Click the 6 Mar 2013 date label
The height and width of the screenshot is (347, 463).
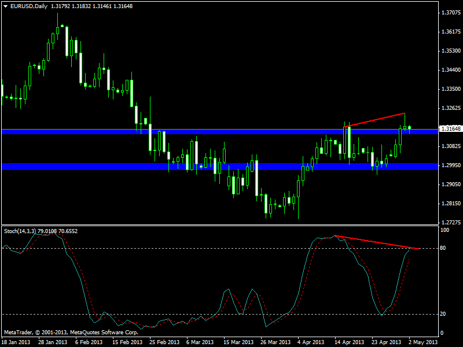pos(200,342)
